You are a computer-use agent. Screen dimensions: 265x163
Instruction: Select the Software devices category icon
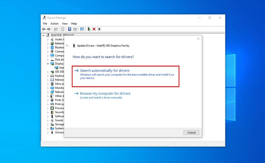(52, 116)
